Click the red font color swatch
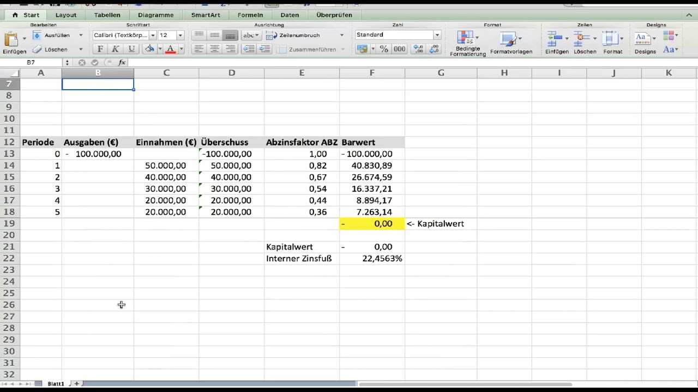 pos(170,49)
